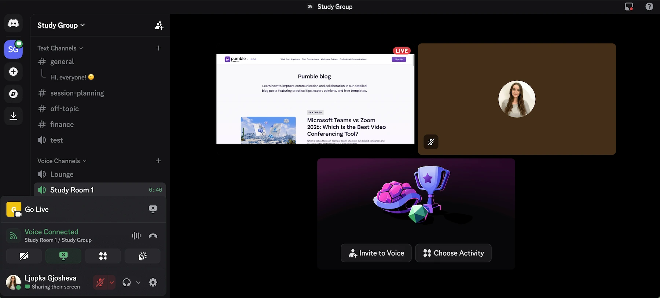The image size is (660, 298).
Task: Add a server with the plus icon
Action: [14, 71]
